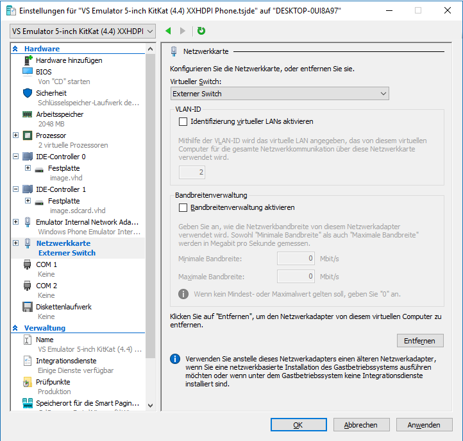Click the Entfernen button
The width and height of the screenshot is (463, 441).
419,340
